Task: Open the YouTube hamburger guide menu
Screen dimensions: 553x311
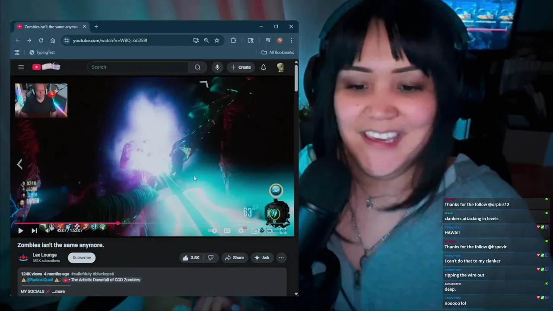Action: tap(21, 67)
